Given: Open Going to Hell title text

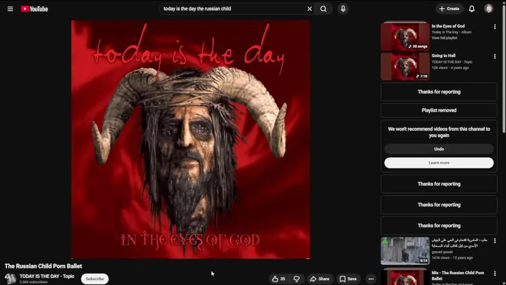Looking at the screenshot, I should (x=443, y=56).
